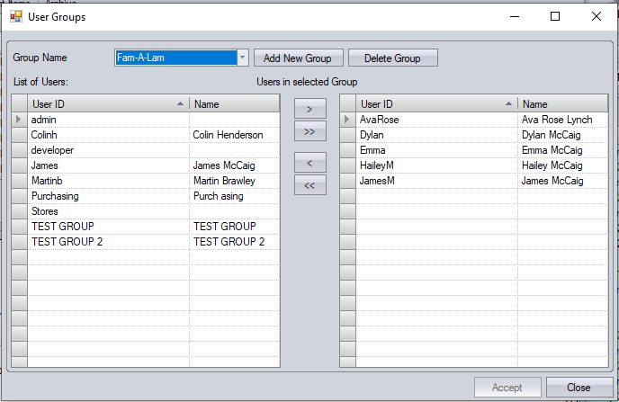Select HaileyM in the selected group list
Viewport: 619px width, 402px height.
point(435,165)
